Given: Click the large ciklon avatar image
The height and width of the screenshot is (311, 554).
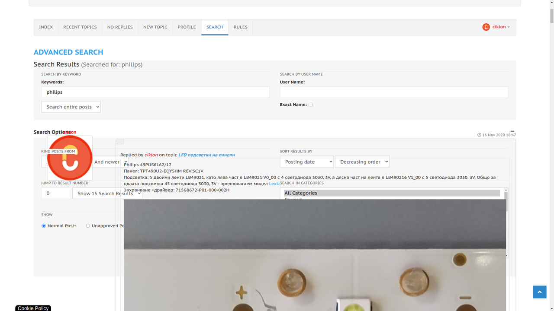Looking at the screenshot, I should [x=70, y=158].
